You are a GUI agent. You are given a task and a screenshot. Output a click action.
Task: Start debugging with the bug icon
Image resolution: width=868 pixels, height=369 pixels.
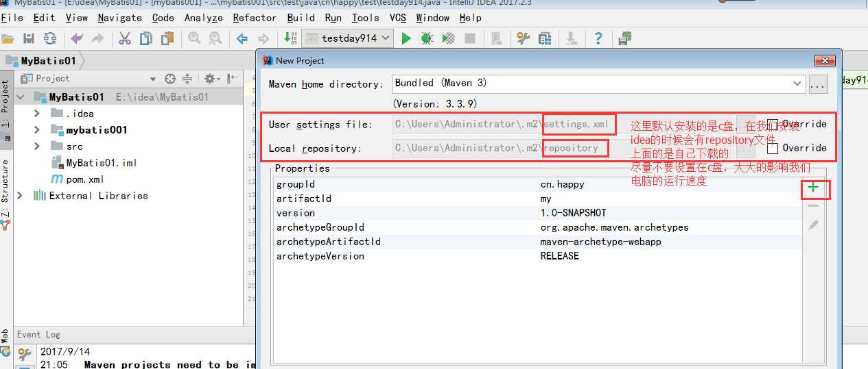tap(427, 38)
